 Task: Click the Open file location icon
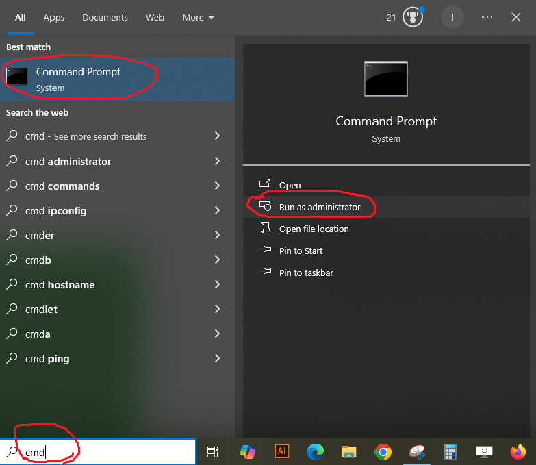point(265,227)
